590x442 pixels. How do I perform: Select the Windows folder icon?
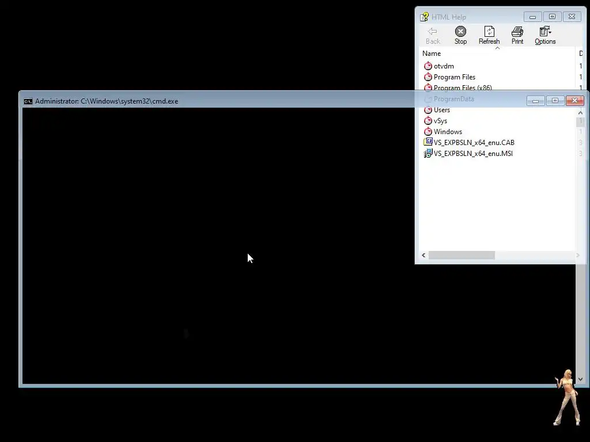point(428,132)
